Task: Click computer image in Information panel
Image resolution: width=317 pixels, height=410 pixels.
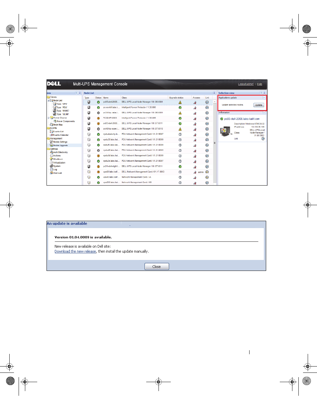Action: [x=226, y=131]
